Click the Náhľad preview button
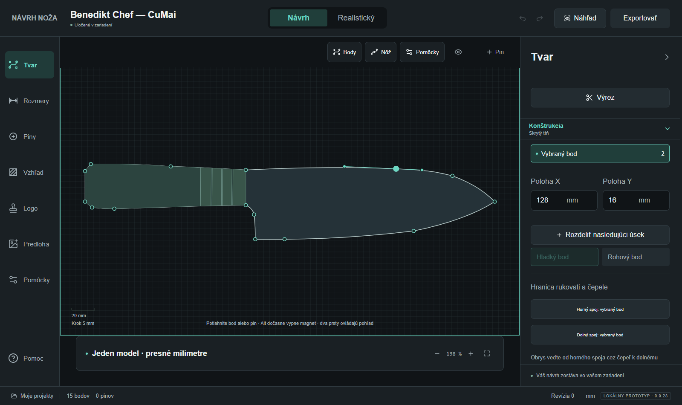Viewport: 682px width, 405px height. tap(580, 18)
